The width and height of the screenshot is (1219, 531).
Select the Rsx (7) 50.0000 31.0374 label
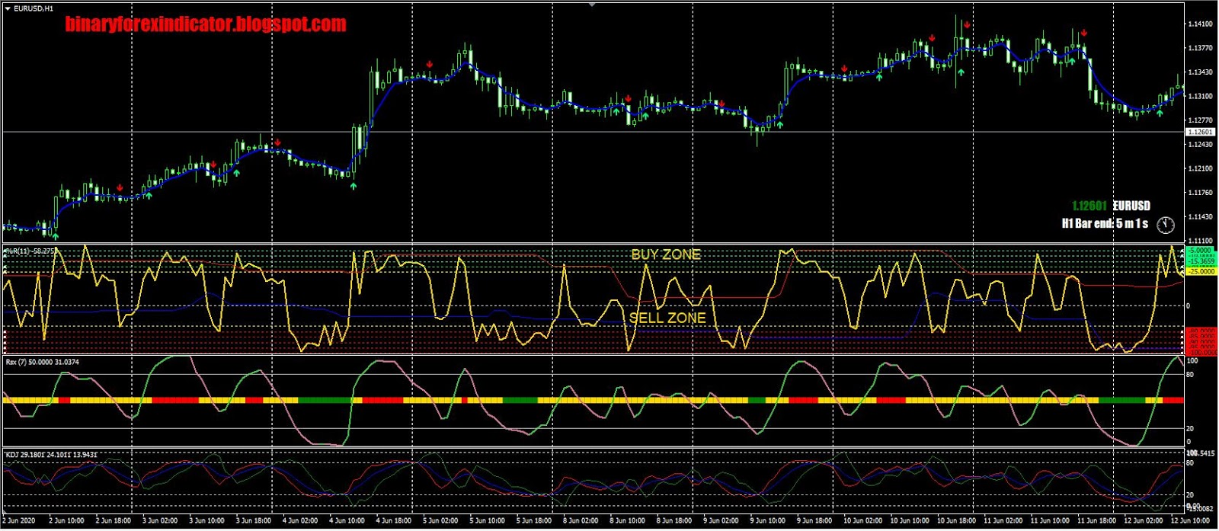tap(42, 362)
